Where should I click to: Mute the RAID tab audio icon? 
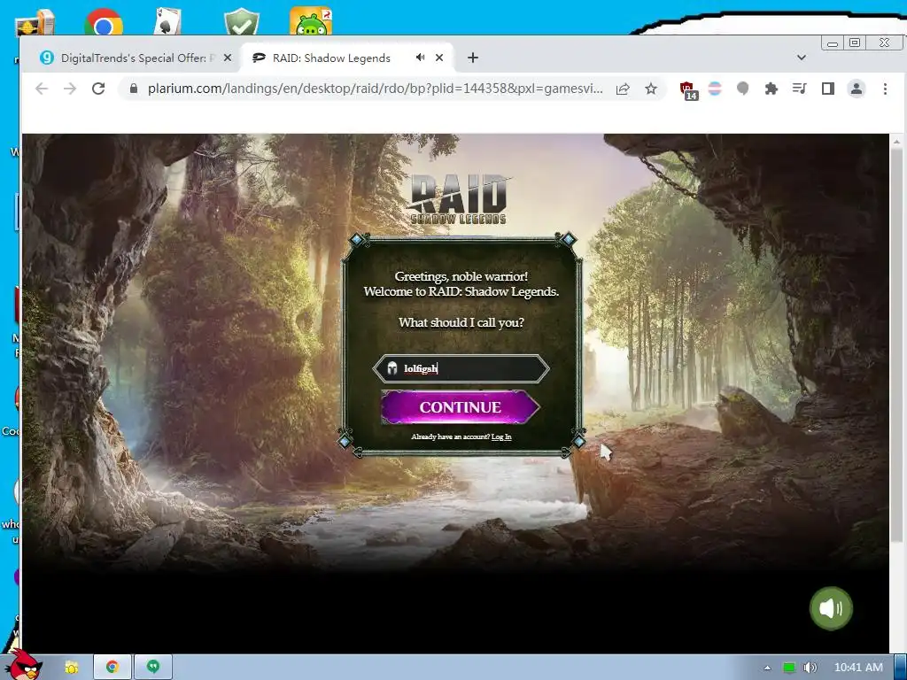click(x=420, y=58)
